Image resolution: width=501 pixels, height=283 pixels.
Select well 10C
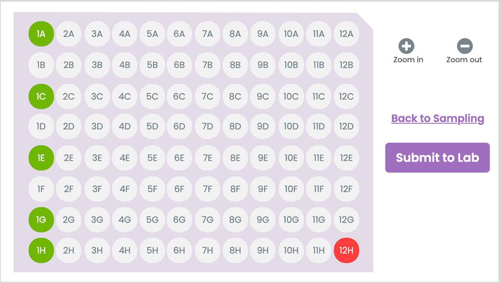click(291, 96)
